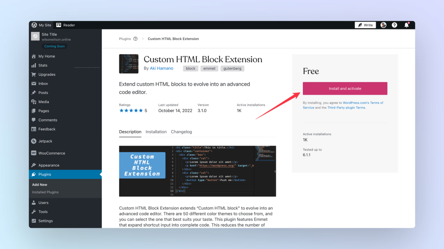Open the Reader menu label
Viewport: 444px width, 249px height.
[x=69, y=25]
